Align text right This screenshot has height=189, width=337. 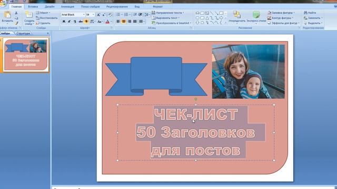(x=129, y=22)
